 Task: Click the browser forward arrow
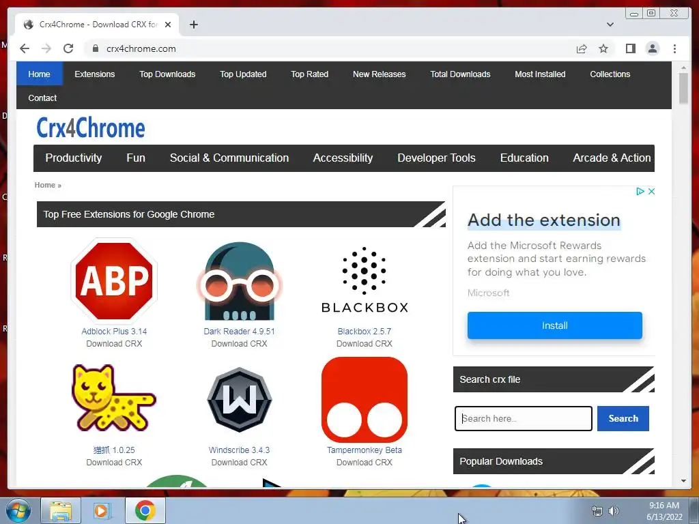point(46,48)
